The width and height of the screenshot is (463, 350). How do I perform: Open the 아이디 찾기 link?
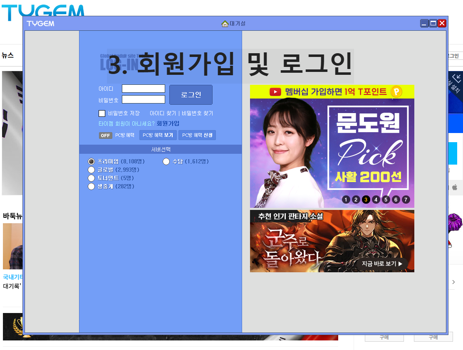click(x=163, y=113)
